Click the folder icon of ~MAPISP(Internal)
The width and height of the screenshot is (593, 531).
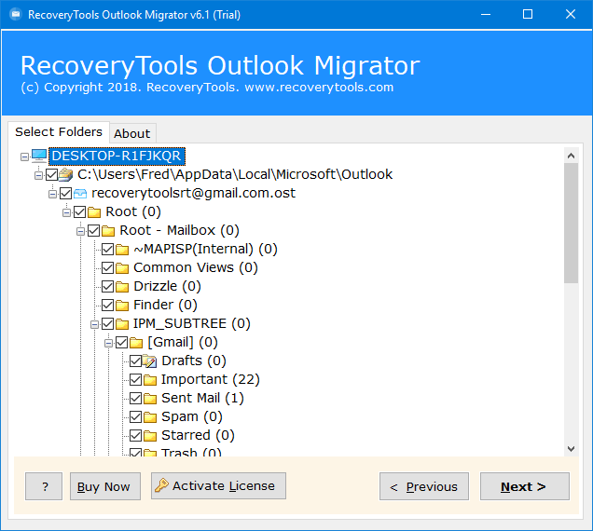click(122, 250)
